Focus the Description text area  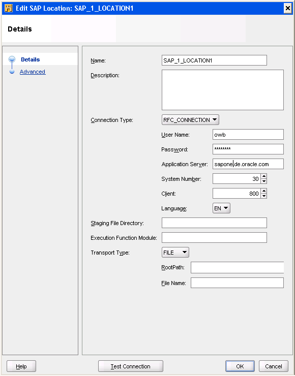(x=222, y=90)
